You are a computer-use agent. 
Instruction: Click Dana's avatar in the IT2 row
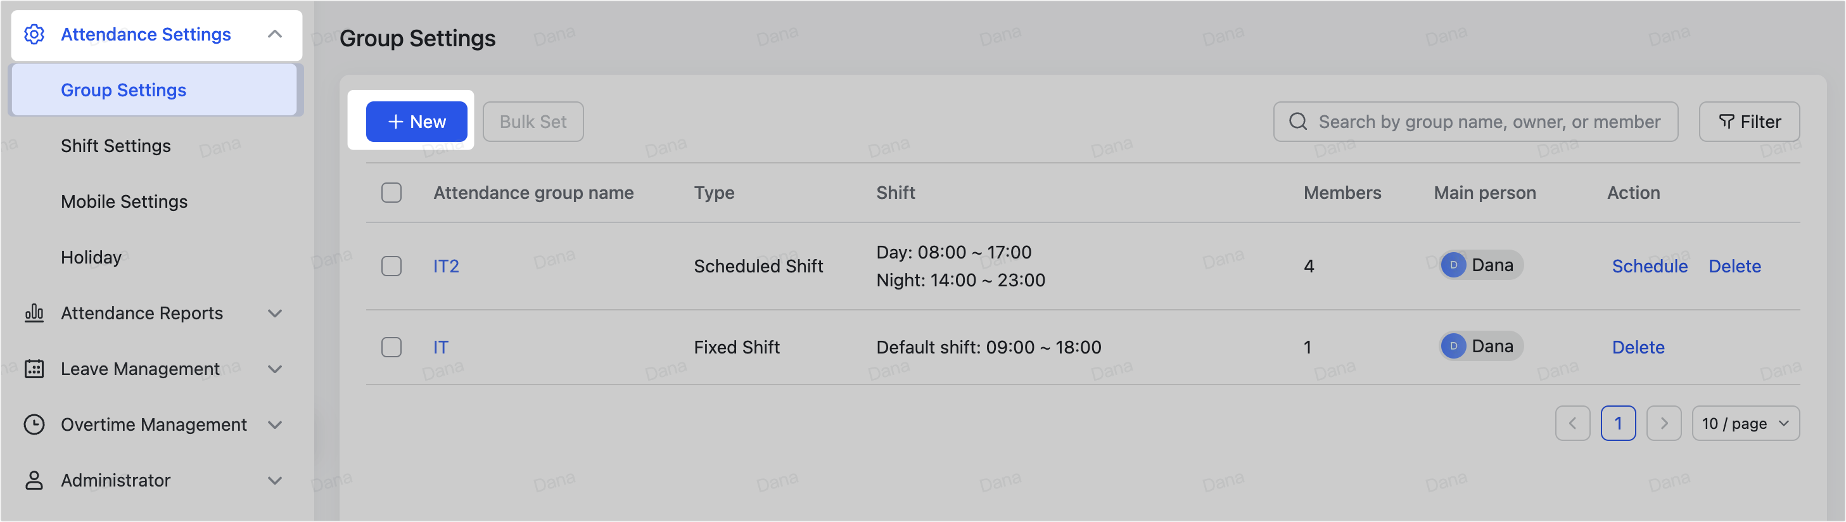pos(1453,265)
